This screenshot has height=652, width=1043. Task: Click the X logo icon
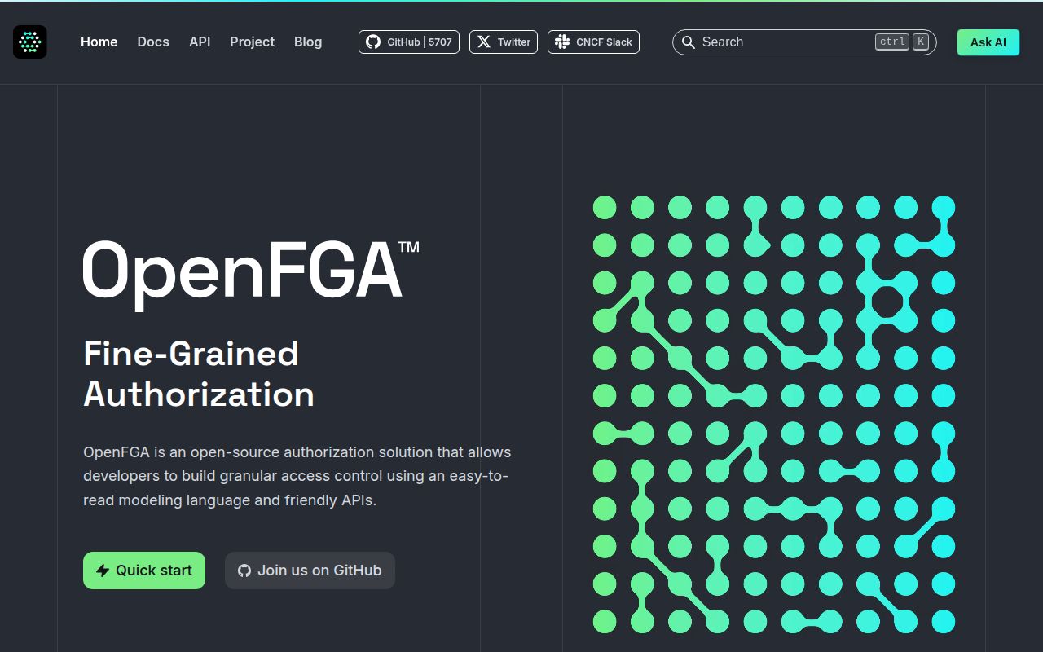point(484,42)
